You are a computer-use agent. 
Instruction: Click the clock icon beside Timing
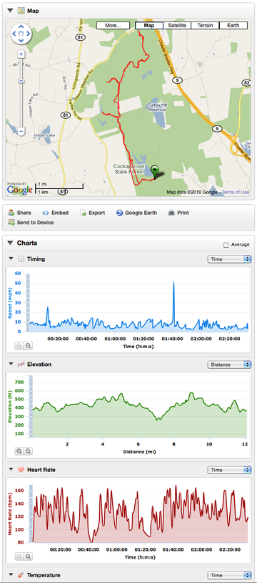pyautogui.click(x=21, y=259)
